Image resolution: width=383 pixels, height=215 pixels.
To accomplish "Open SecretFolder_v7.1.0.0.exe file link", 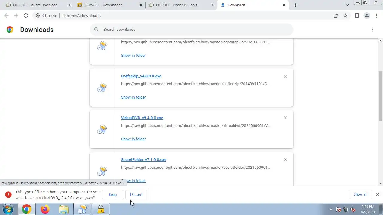I will point(144,160).
